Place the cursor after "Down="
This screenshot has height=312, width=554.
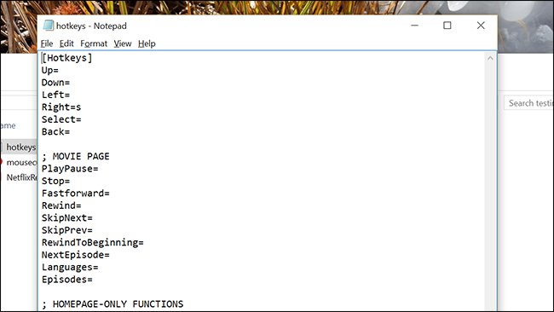pos(70,83)
